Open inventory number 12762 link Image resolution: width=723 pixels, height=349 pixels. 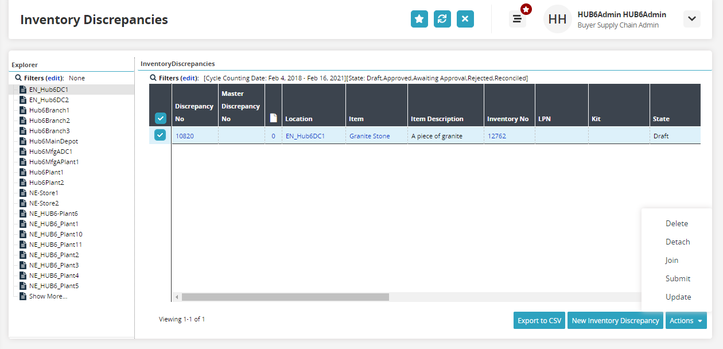(x=497, y=136)
